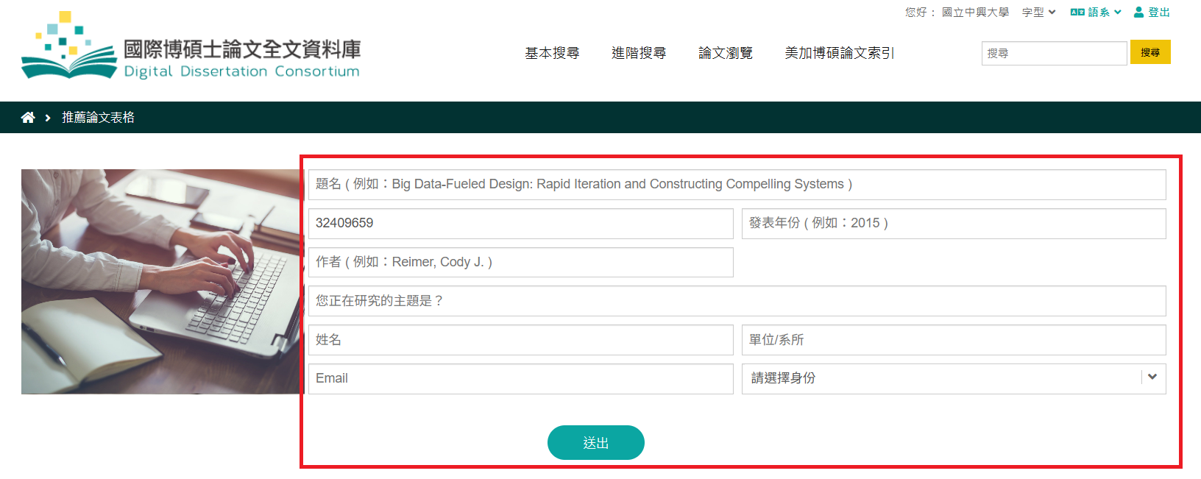Click the Digital Dissertation Consortium logo
Viewport: 1201px width, 479px height.
[x=191, y=47]
